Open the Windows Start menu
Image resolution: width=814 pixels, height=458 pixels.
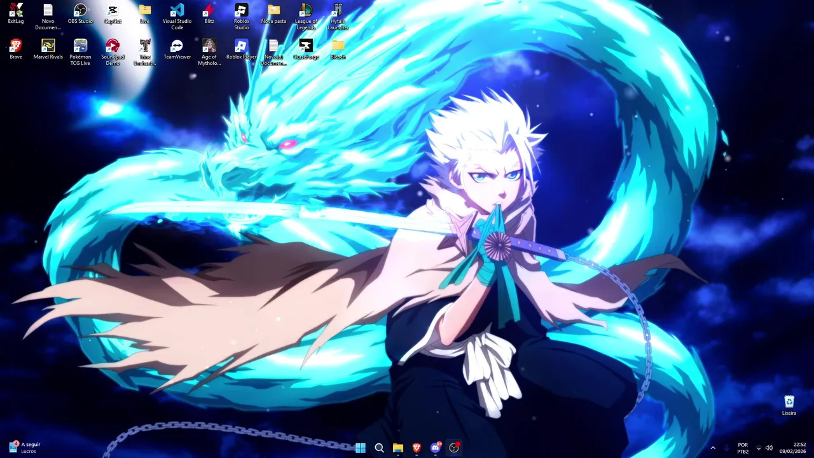click(x=361, y=448)
